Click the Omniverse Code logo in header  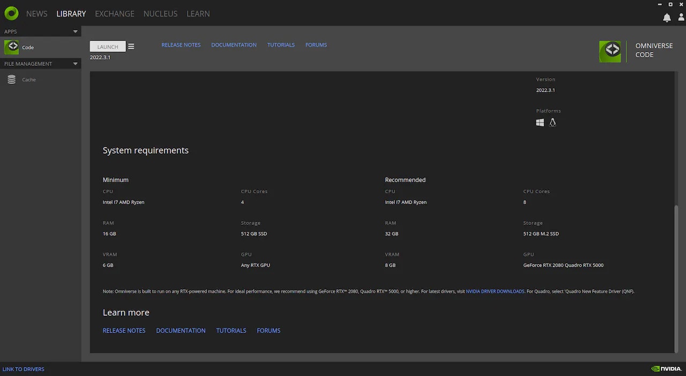[610, 51]
